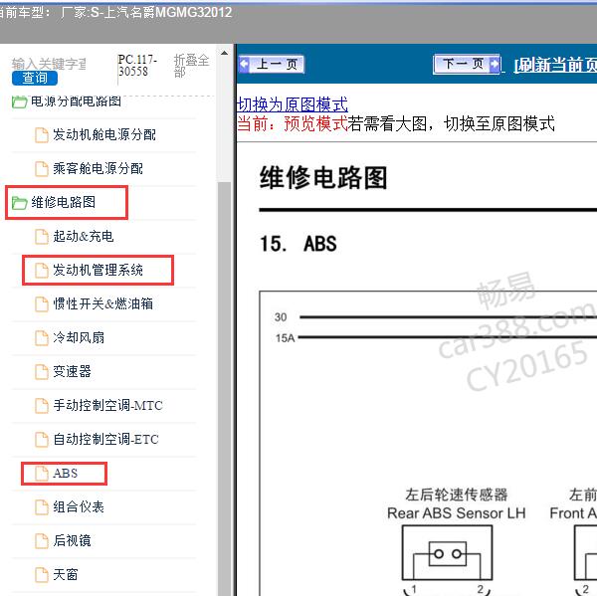
Task: Click 刷新当前页 refresh link
Action: click(555, 65)
